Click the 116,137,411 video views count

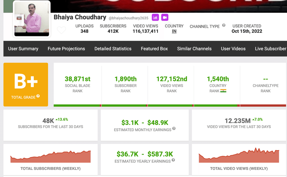(146, 31)
